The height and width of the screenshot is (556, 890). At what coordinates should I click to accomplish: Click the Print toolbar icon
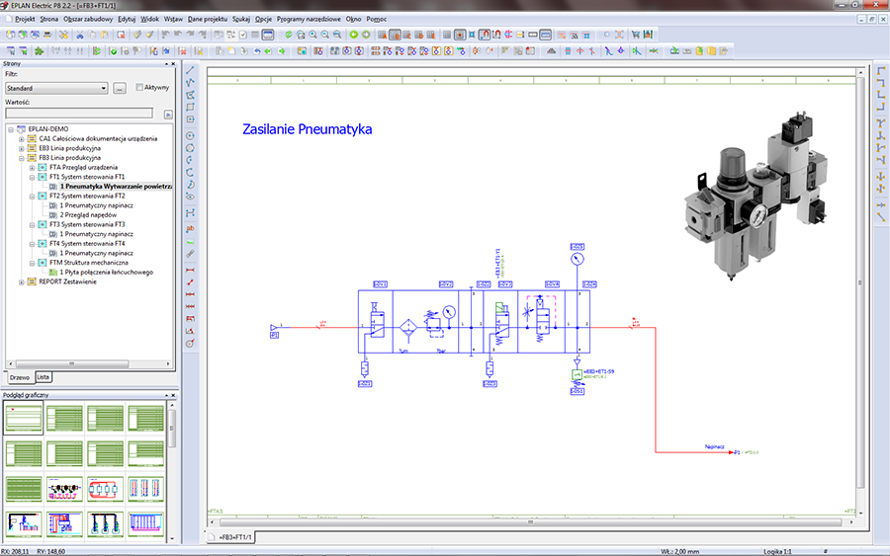coord(47,36)
